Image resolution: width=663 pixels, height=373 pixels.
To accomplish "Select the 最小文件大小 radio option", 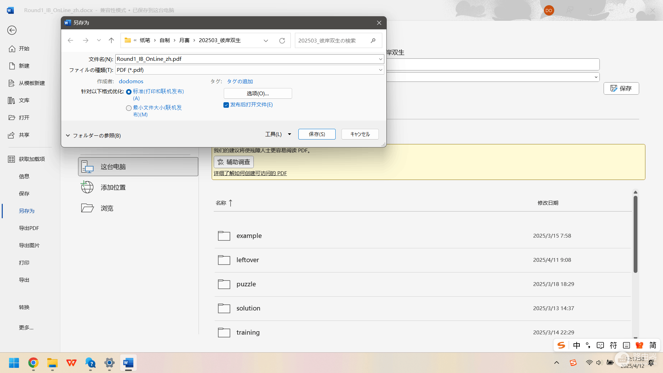I will point(129,108).
